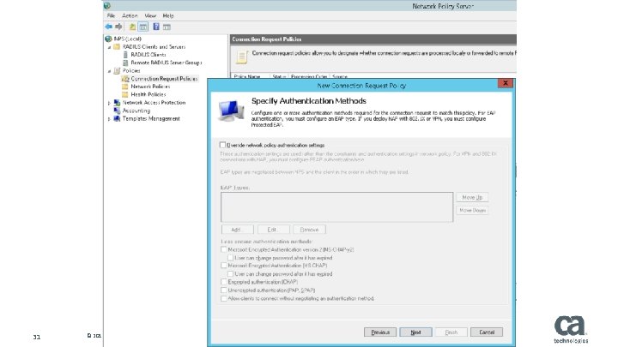The image size is (618, 347).
Task: Open the File menu
Action: coord(111,15)
